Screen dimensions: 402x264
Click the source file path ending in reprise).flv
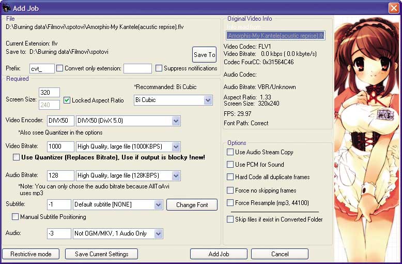95,27
